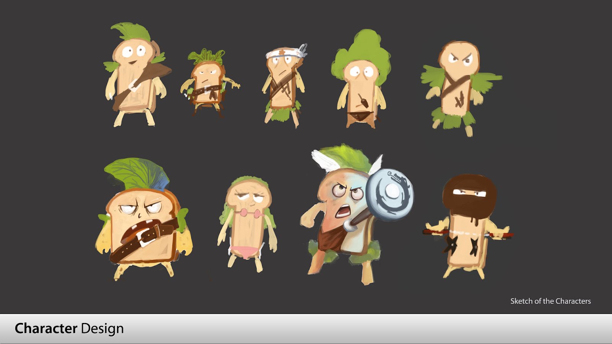Click the warrior toast's brown loincloth
The image size is (612, 344).
(x=330, y=240)
